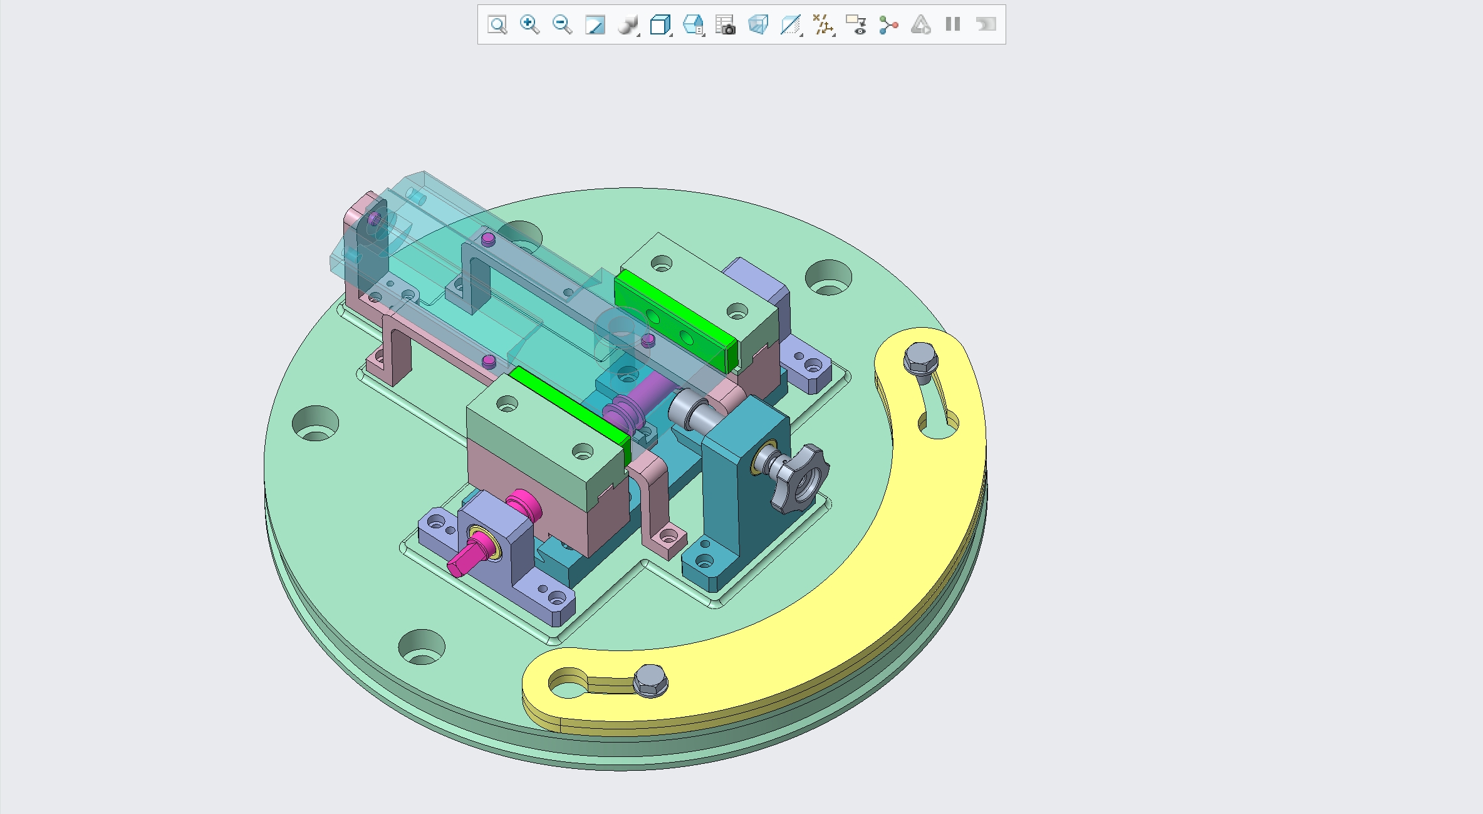Click the Zoom Out magnifier icon

[562, 25]
